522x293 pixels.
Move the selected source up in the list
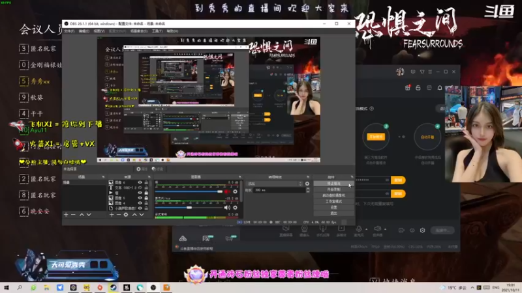[x=134, y=215]
